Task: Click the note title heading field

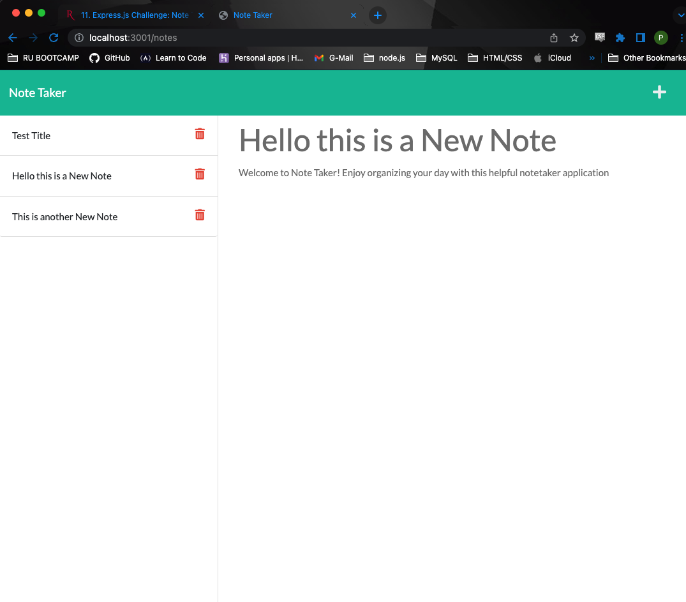Action: [398, 140]
